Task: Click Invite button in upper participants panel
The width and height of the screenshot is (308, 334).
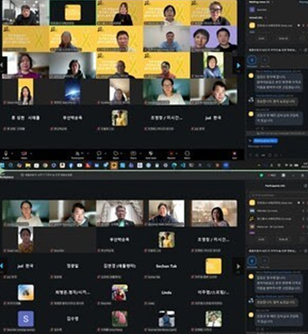Action: [261, 38]
